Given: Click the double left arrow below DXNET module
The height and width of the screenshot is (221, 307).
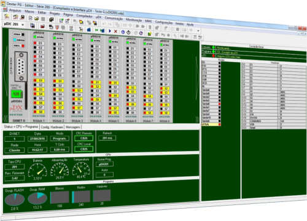Looking at the screenshot, I should [x=6, y=118].
